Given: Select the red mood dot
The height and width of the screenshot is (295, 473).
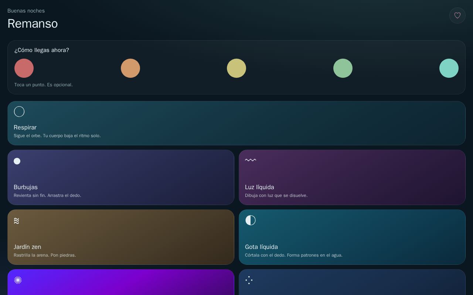Looking at the screenshot, I should point(24,68).
